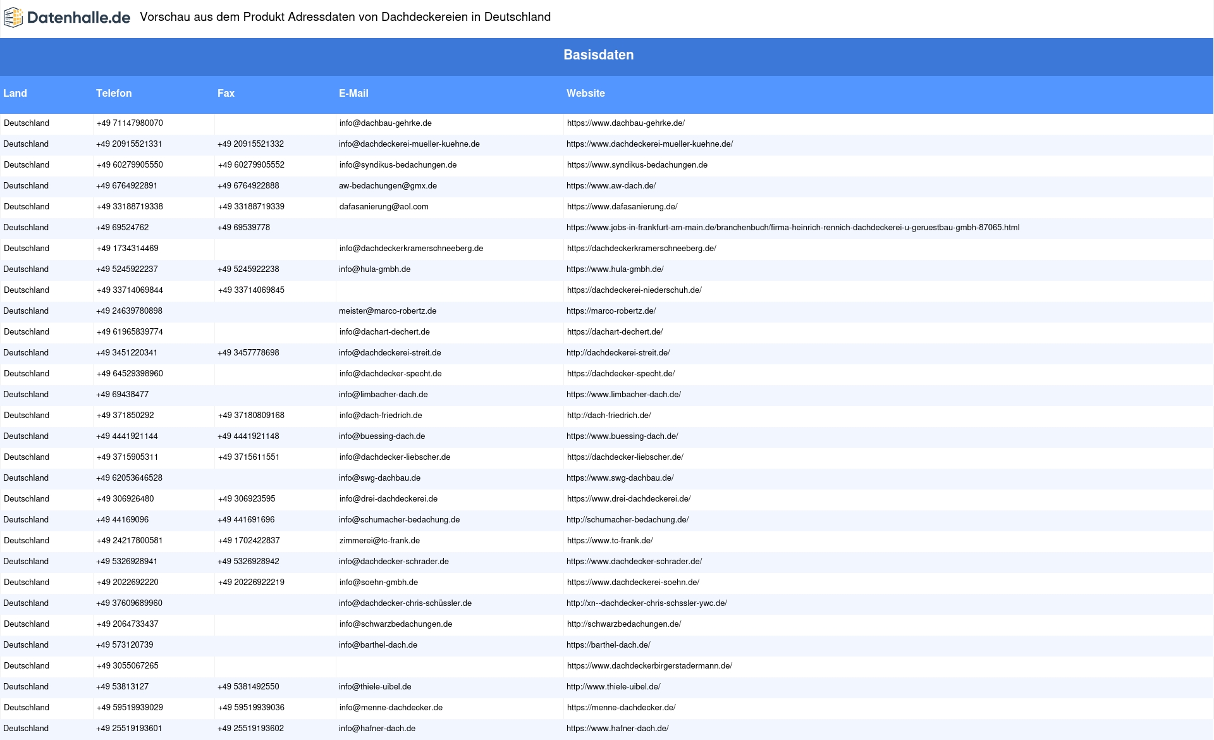Select phone +49 71147980070
Screen dimensions: 1214x740
130,123
